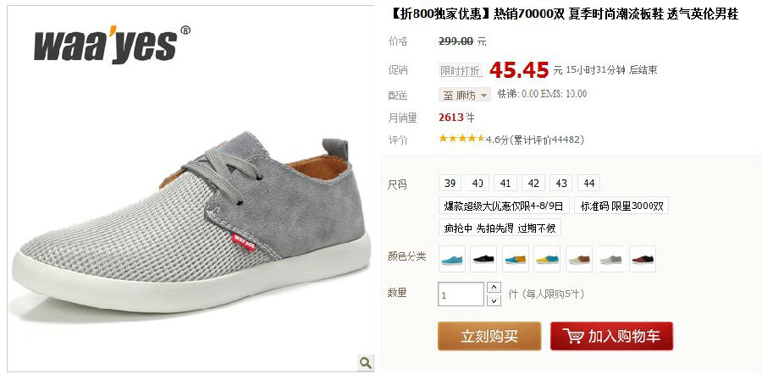The height and width of the screenshot is (374, 762).
Task: Select the grey shoe color thumbnail
Action: [x=610, y=259]
